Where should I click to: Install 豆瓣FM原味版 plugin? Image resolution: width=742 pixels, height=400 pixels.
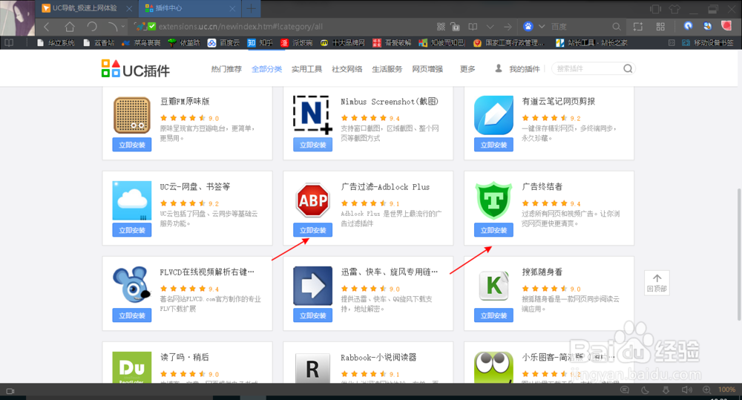point(132,145)
